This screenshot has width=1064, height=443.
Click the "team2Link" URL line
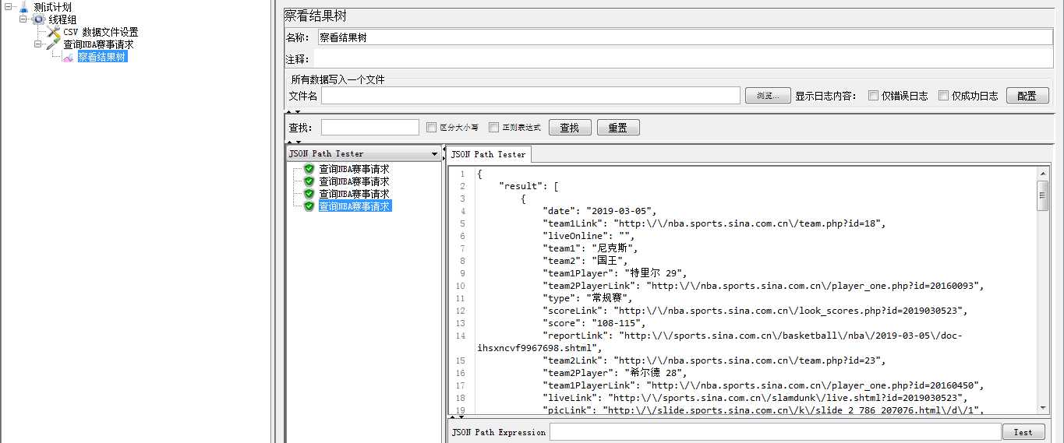pyautogui.click(x=714, y=360)
